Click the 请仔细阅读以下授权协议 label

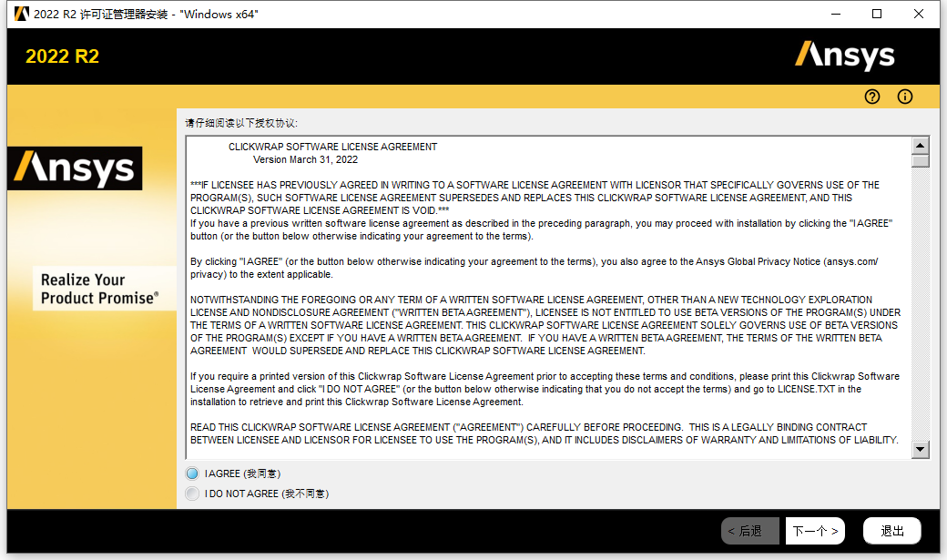point(241,123)
